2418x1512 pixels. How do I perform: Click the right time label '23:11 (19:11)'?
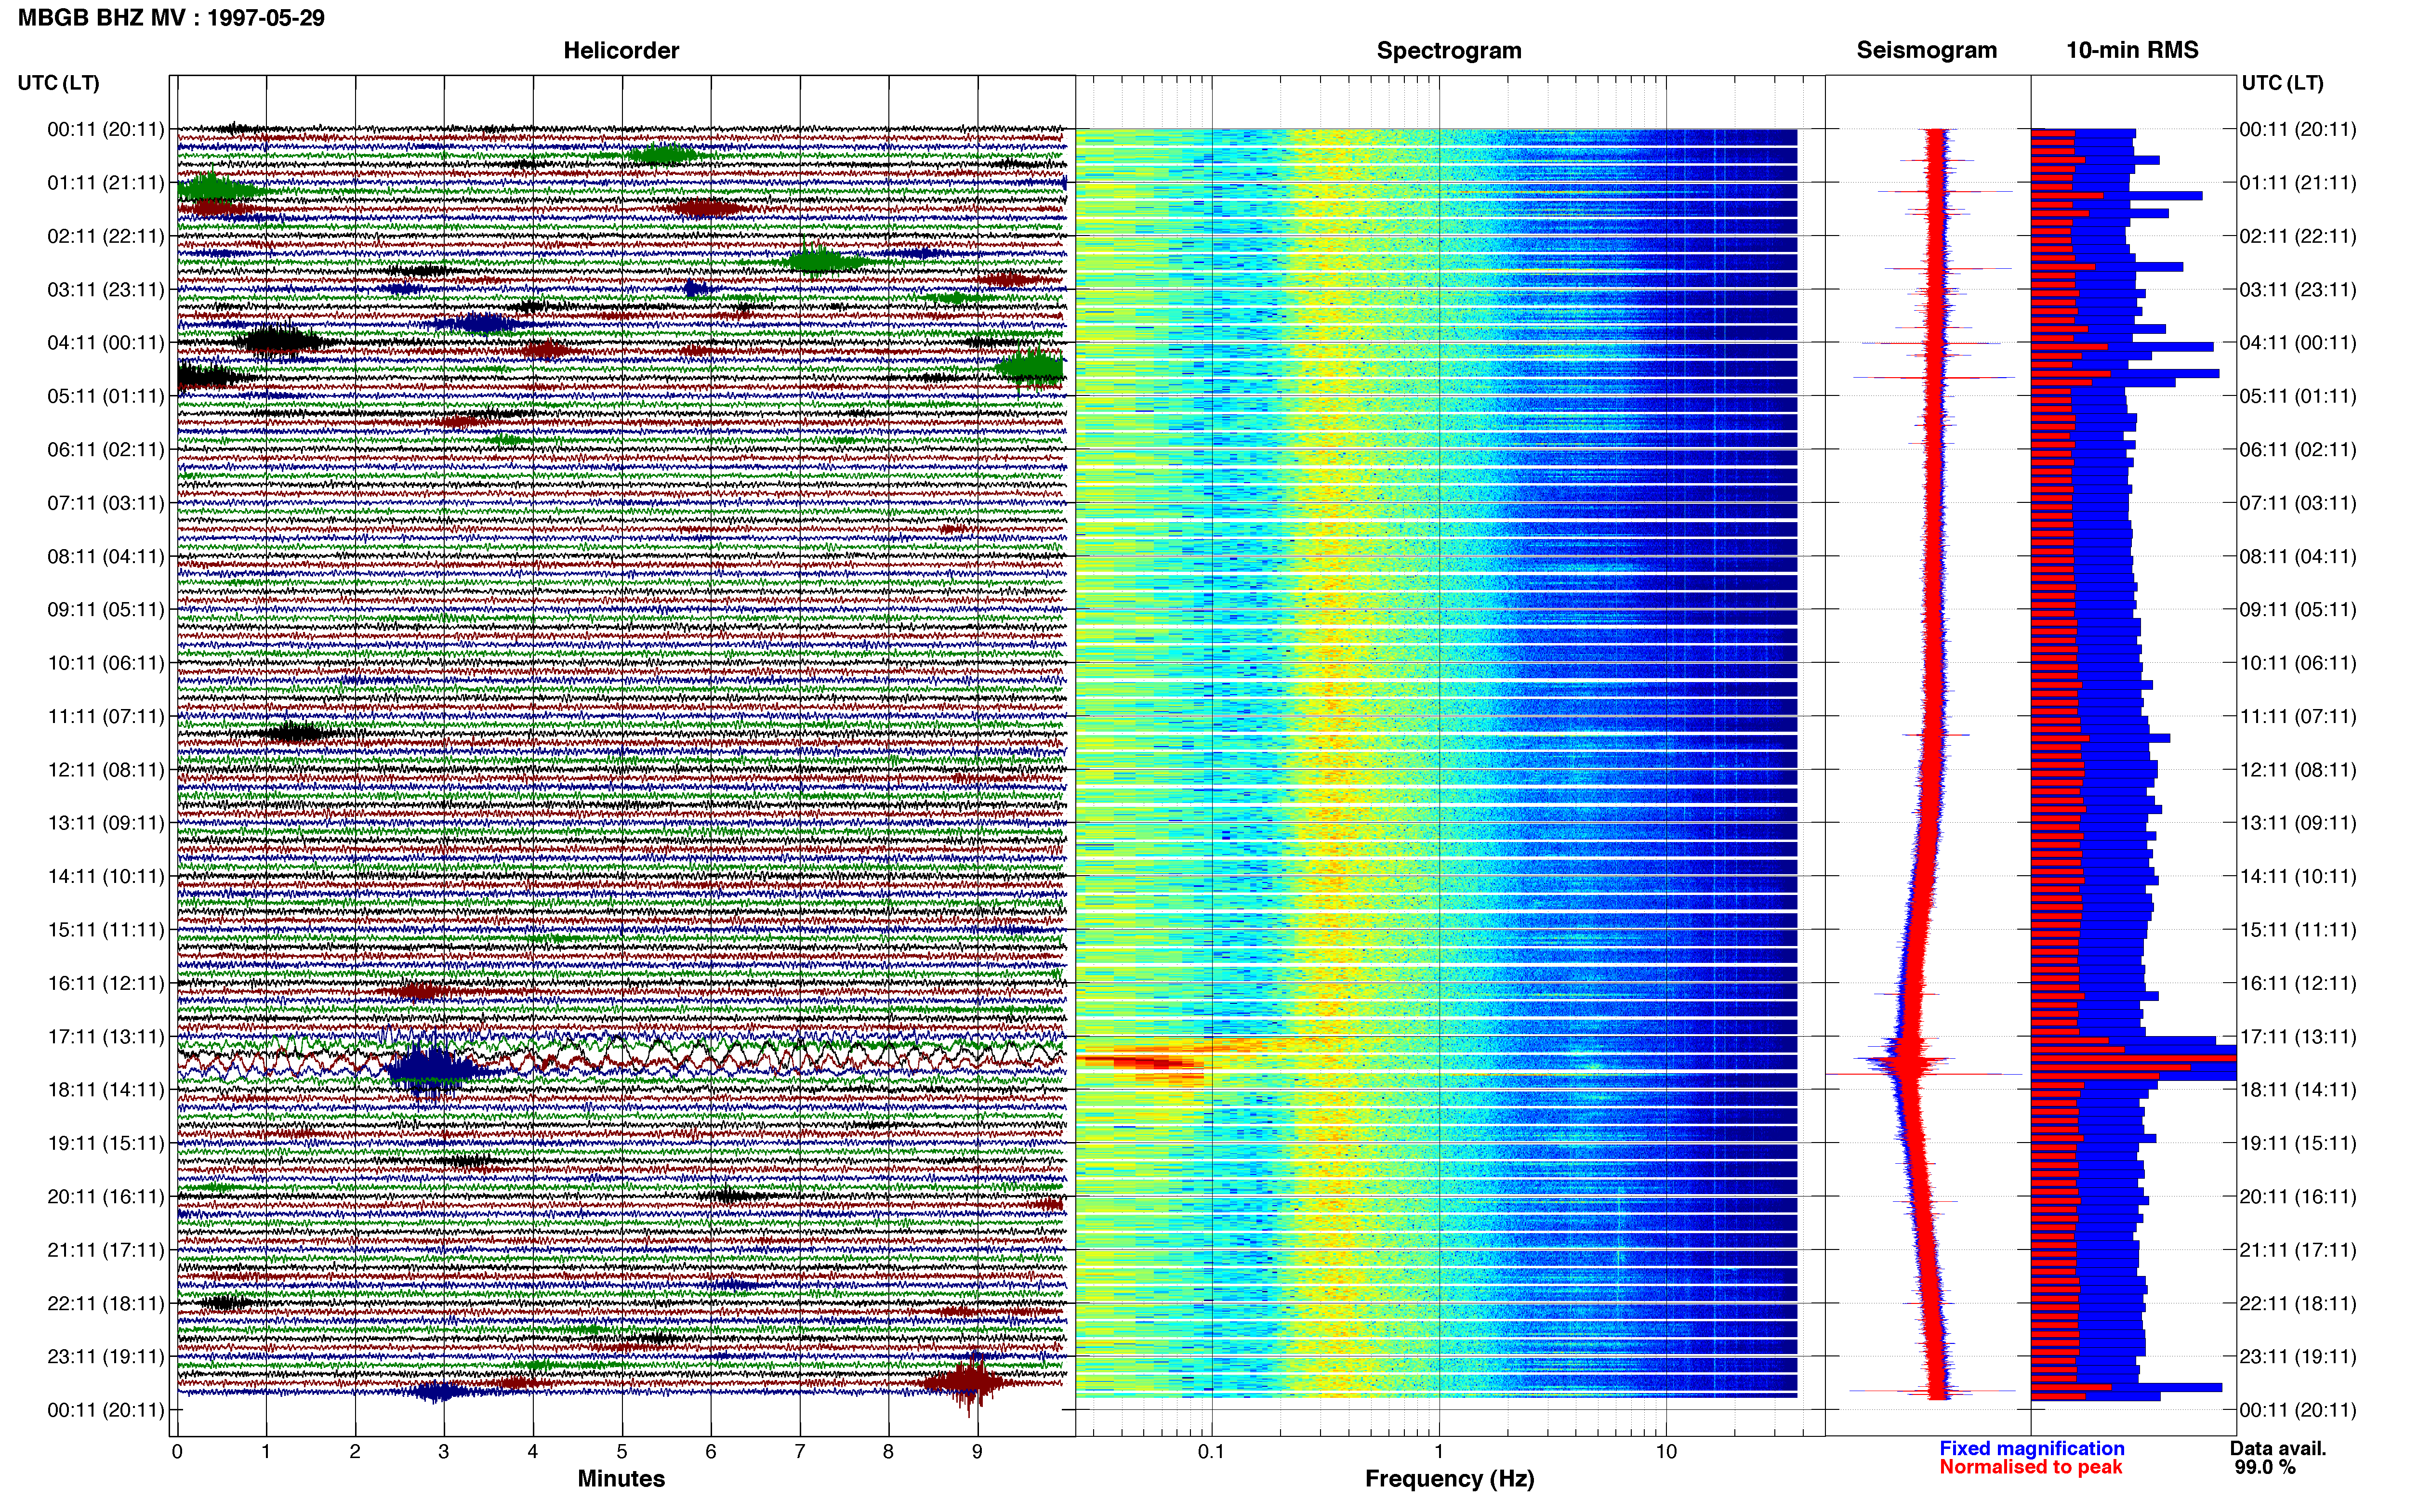(x=2298, y=1357)
